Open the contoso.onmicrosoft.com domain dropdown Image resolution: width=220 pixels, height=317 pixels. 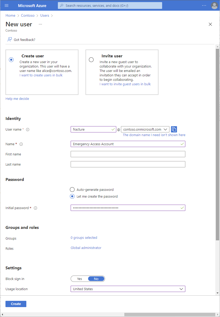145,129
